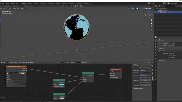
Task: Open the Help menu
Action: coord(17,3)
